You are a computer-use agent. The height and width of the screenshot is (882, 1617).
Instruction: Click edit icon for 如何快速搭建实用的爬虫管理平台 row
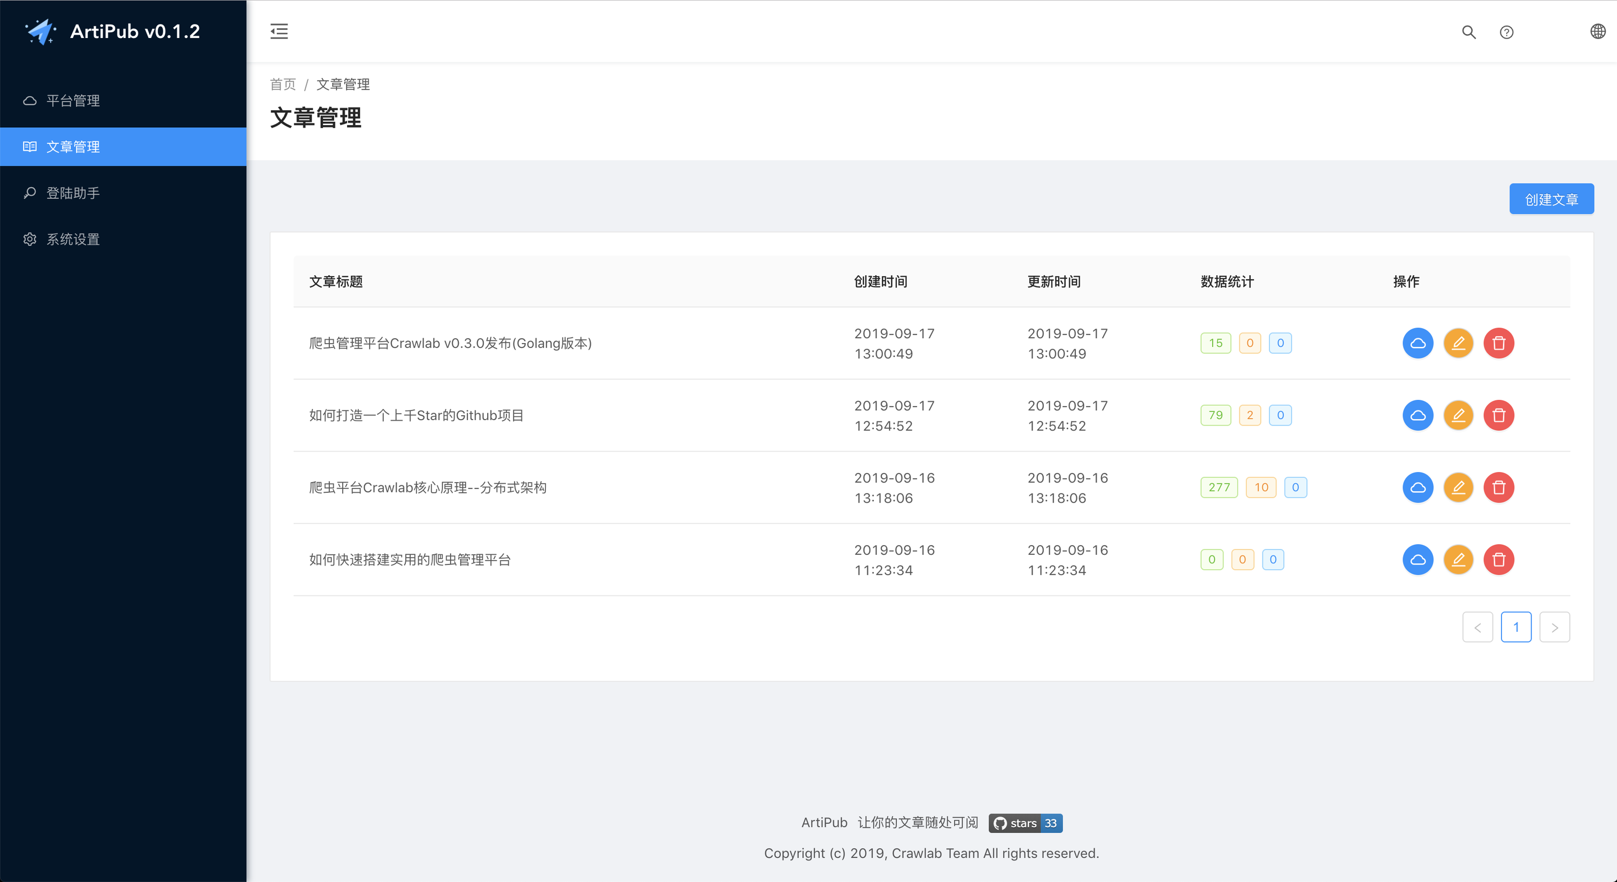coord(1458,560)
